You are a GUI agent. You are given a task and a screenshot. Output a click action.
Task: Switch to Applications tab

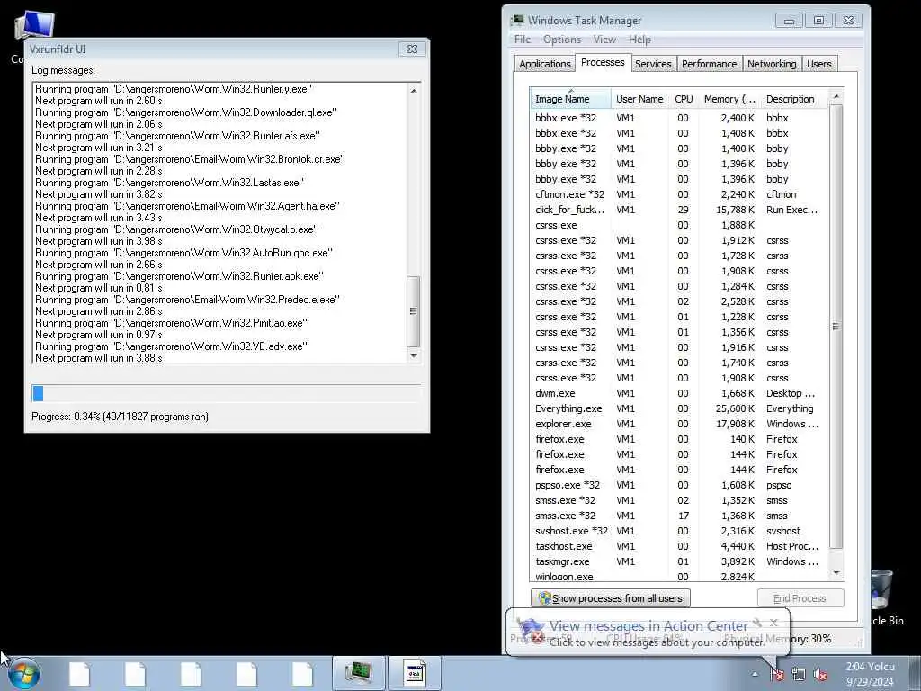point(544,64)
